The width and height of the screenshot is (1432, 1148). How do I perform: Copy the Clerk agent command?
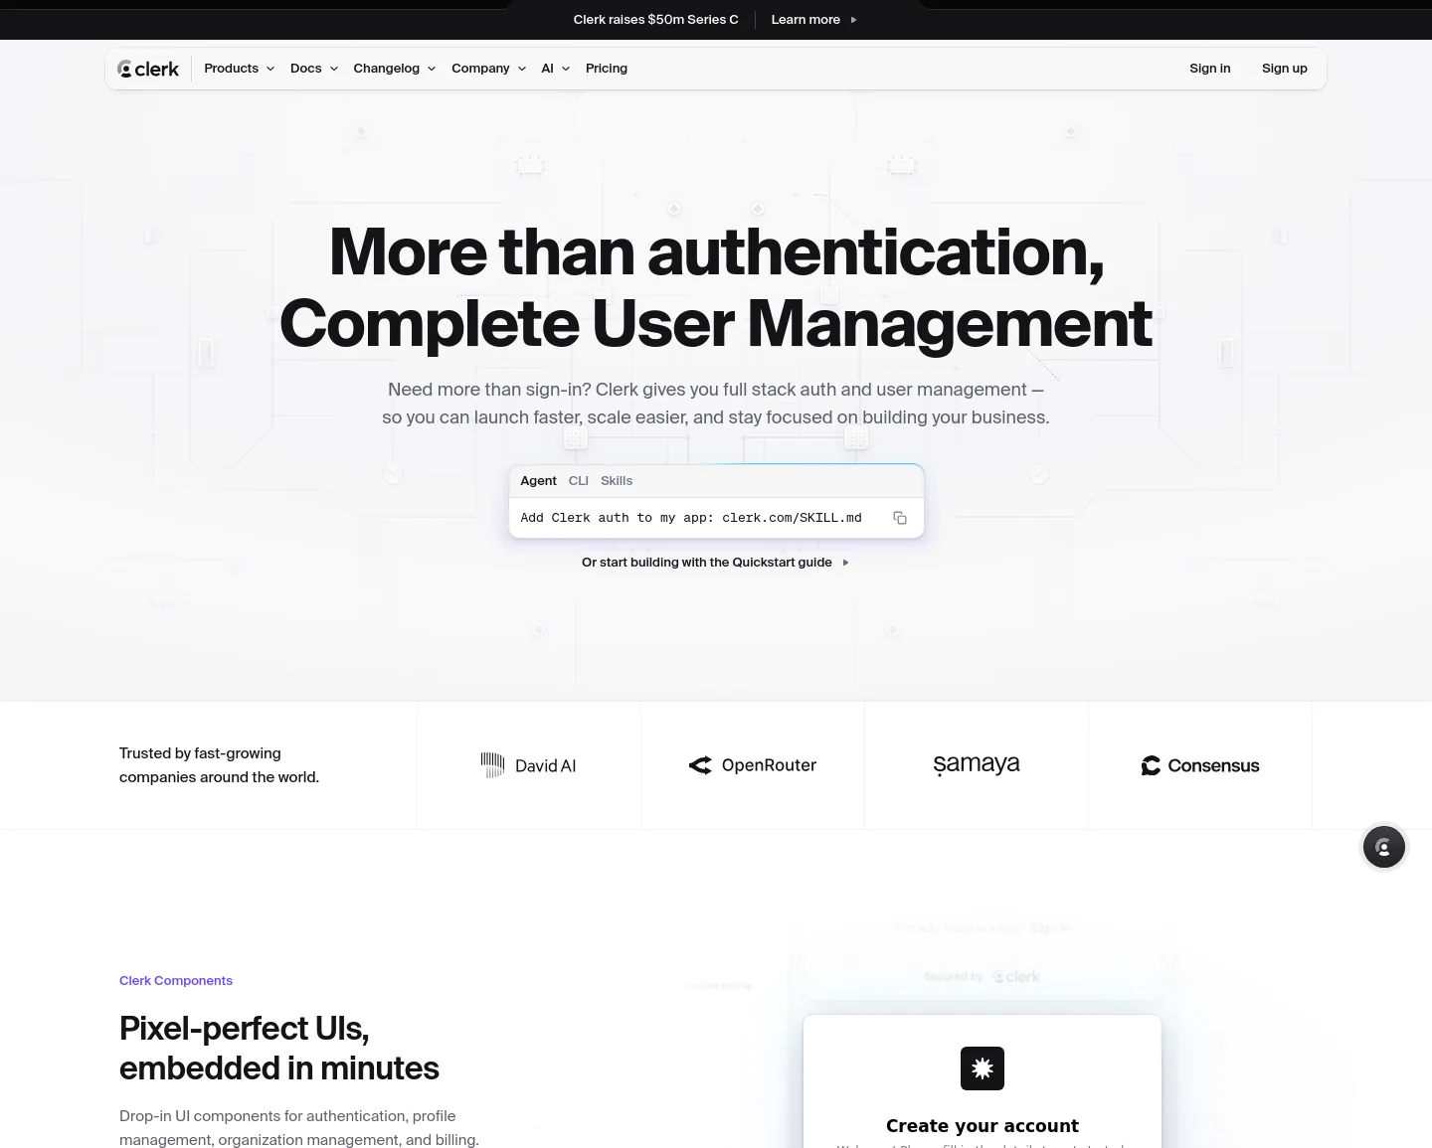click(x=900, y=518)
